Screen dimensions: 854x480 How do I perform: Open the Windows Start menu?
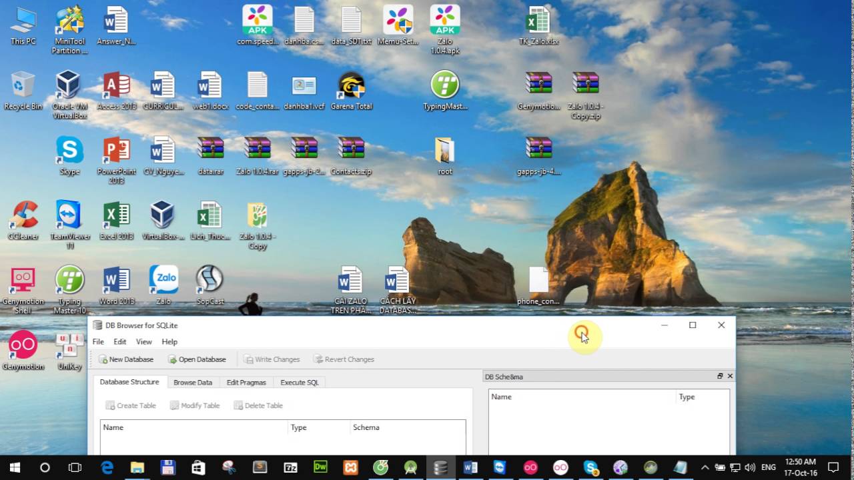pyautogui.click(x=14, y=467)
